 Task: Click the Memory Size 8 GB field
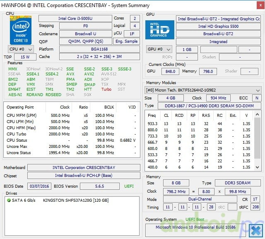(176, 183)
